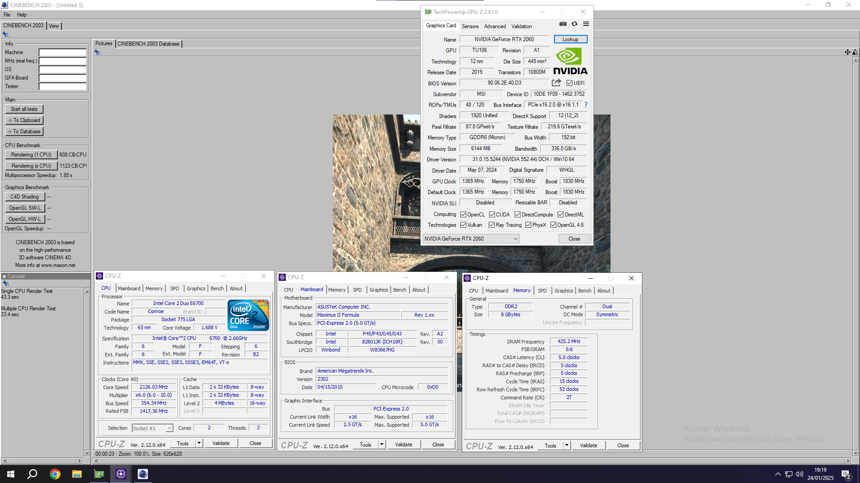Switch to CINEBENCH taskbar icon

[142, 474]
